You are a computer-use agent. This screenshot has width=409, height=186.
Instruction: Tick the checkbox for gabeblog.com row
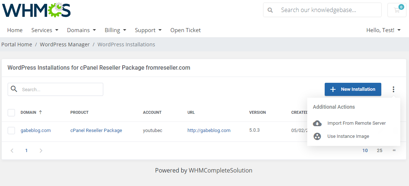pos(11,131)
